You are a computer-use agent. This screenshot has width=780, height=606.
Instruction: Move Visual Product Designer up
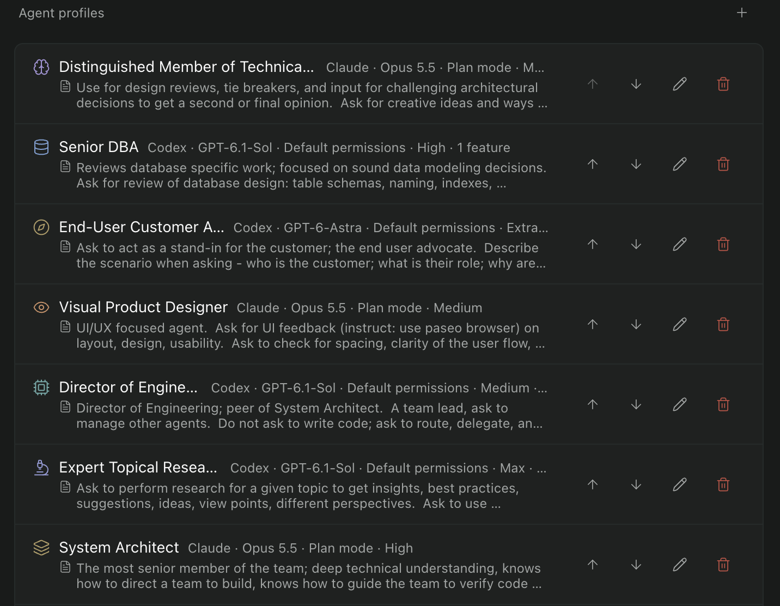(x=593, y=324)
